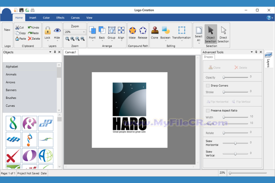The image size is (275, 183).
Task: Choose the globe letter A logo thumbnail
Action: click(x=46, y=156)
